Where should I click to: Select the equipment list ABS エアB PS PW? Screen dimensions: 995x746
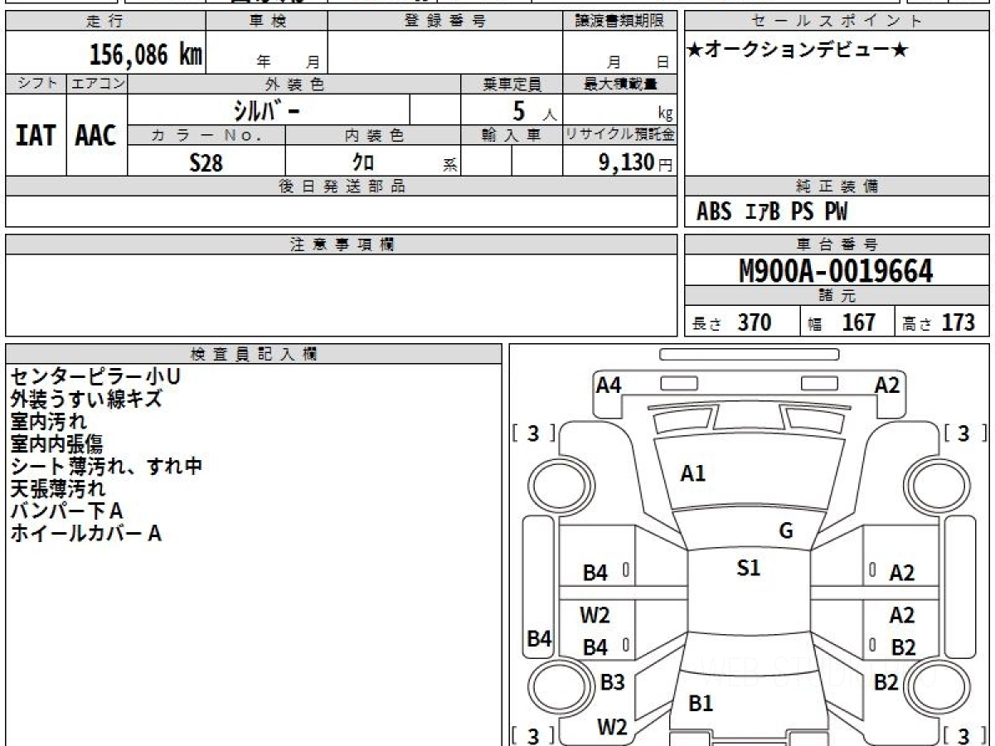(772, 212)
